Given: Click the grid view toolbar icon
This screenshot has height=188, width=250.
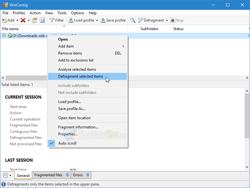Looking at the screenshot, I should [42, 20].
